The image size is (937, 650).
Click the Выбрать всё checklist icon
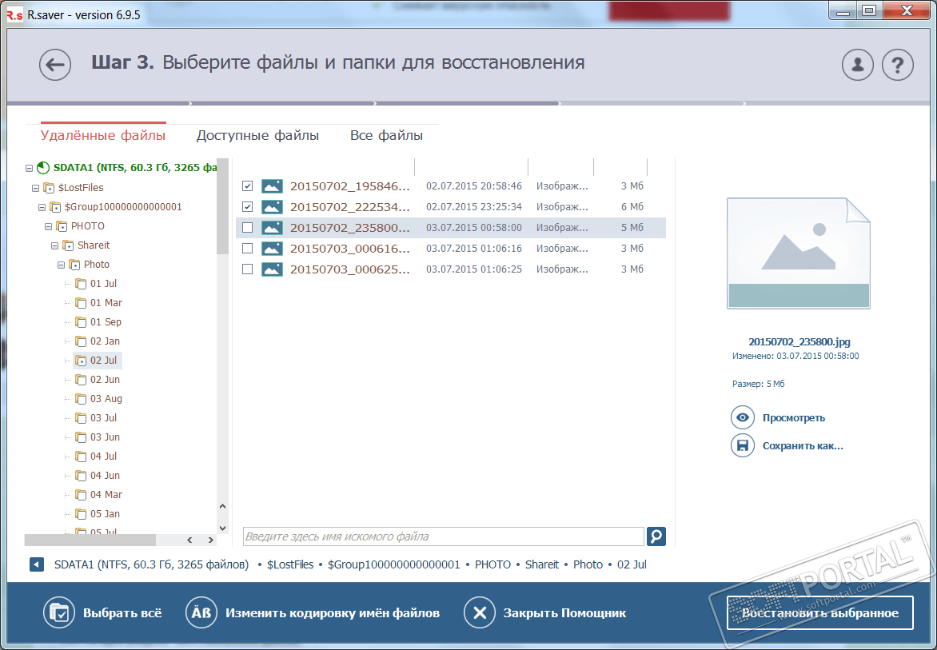(x=58, y=613)
